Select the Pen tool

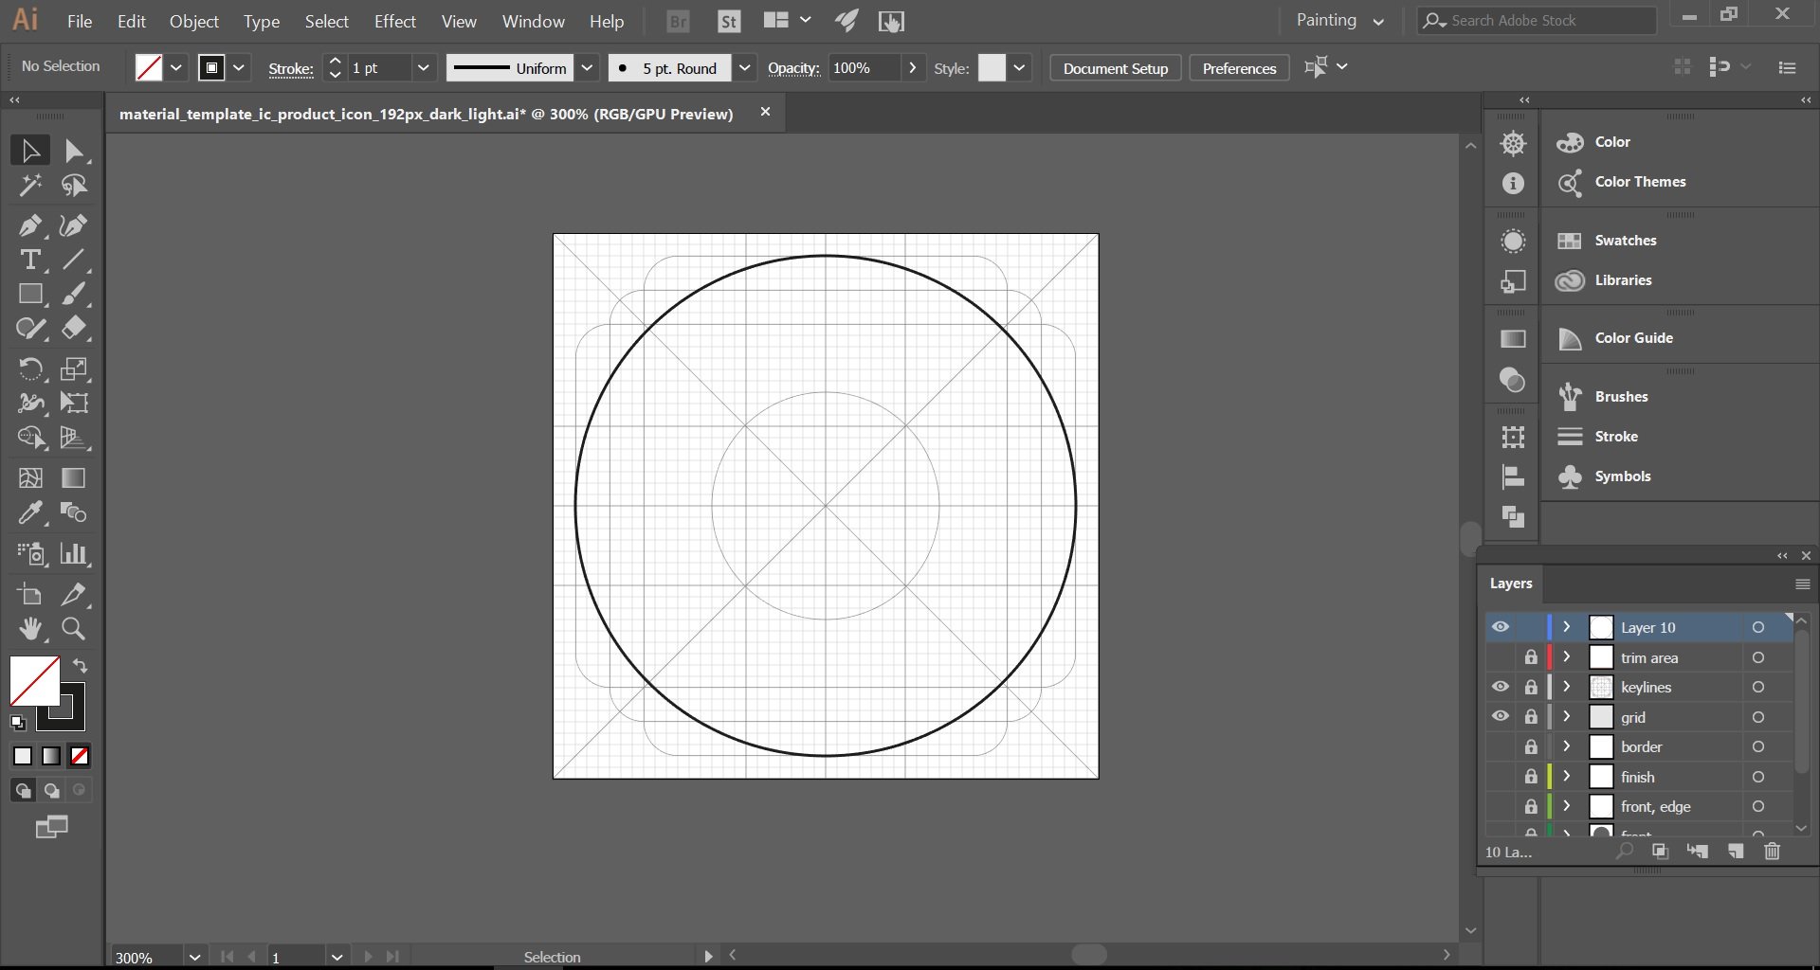click(x=29, y=225)
